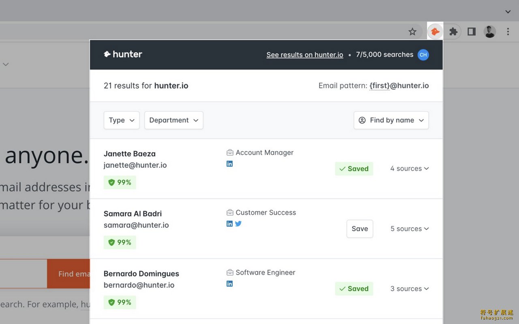519x324 pixels.
Task: Expand the tab search chevron at top right
Action: point(508,12)
